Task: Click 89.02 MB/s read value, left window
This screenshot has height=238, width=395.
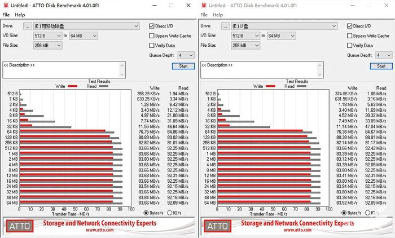Action: 178,138
